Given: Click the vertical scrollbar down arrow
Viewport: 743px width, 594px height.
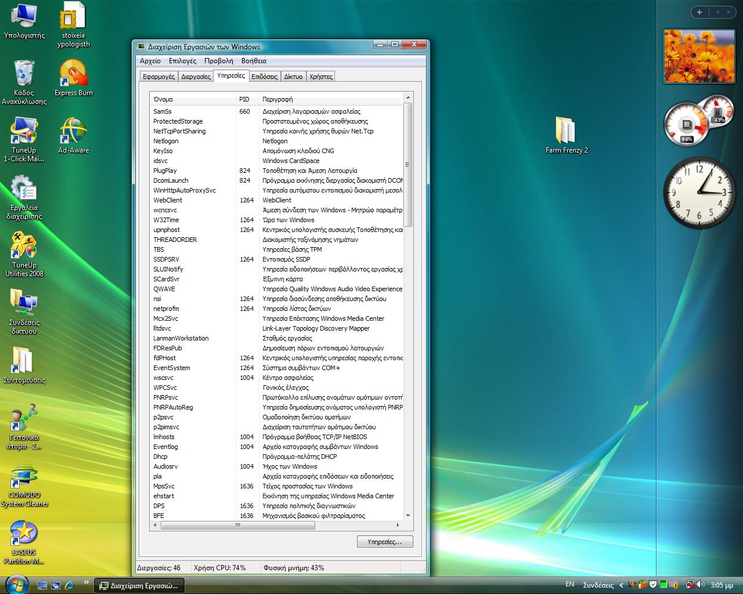Looking at the screenshot, I should pyautogui.click(x=408, y=515).
